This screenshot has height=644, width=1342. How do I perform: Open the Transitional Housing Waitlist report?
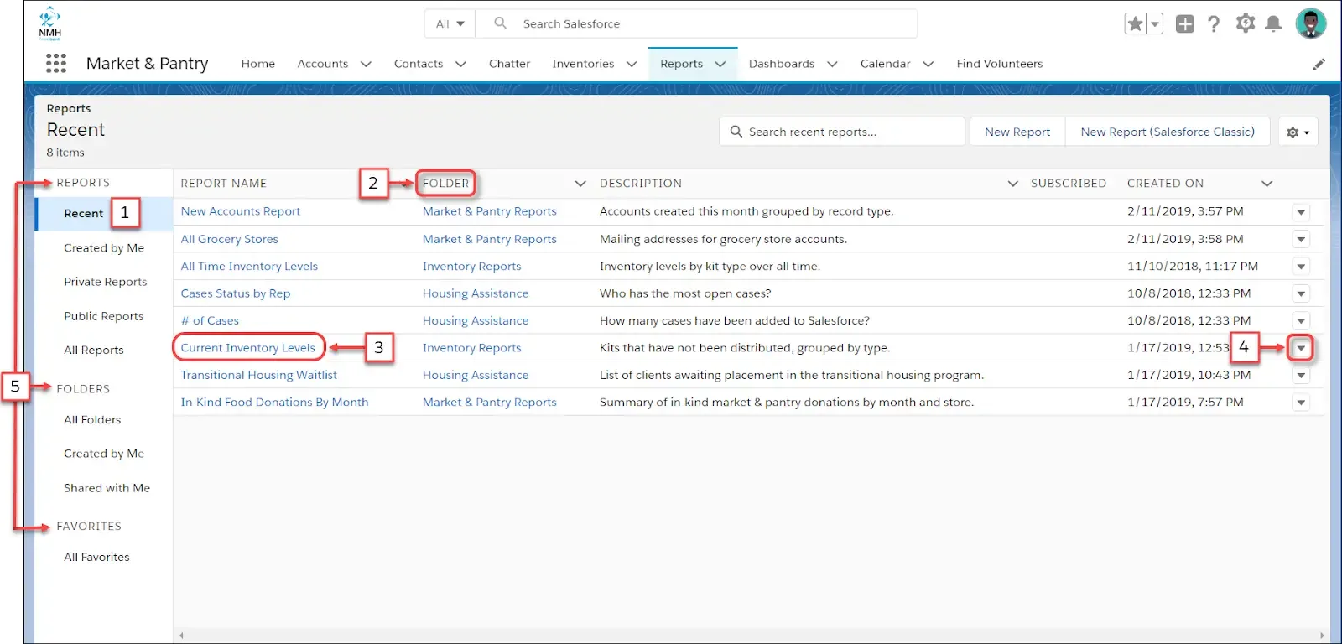[x=259, y=375]
